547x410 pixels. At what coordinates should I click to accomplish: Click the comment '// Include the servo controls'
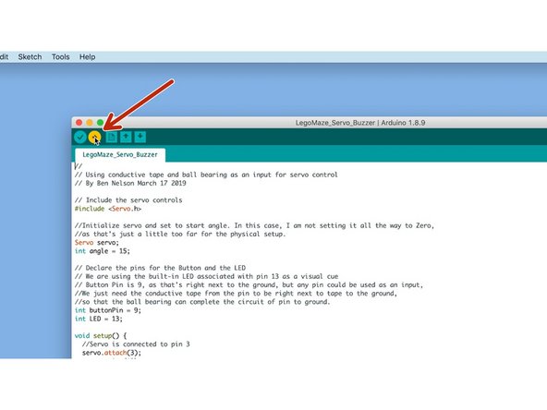click(x=128, y=200)
